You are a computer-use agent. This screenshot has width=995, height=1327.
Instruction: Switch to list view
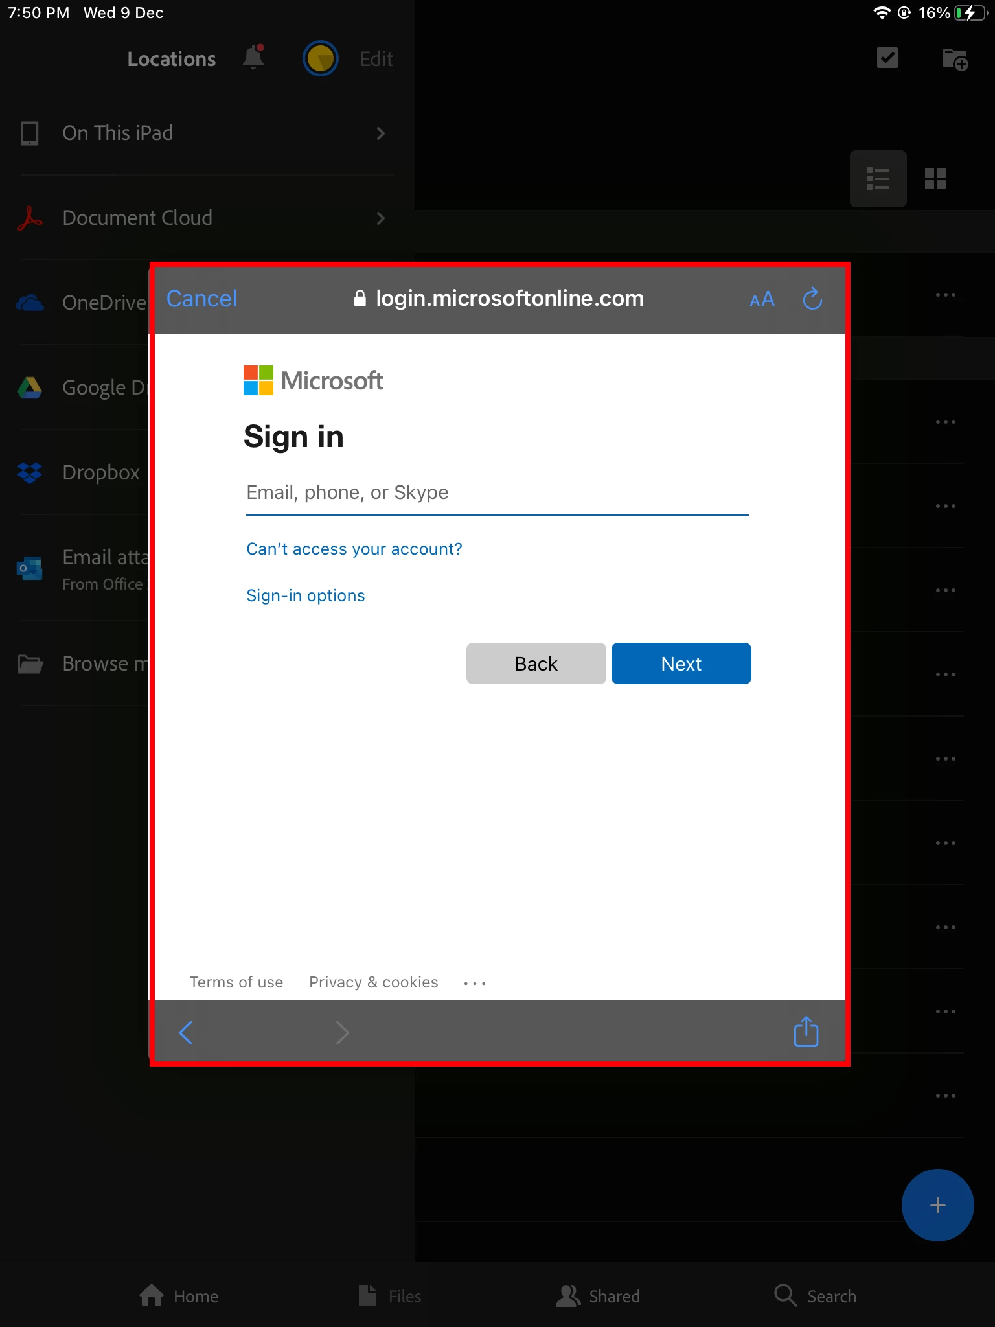[x=878, y=179]
